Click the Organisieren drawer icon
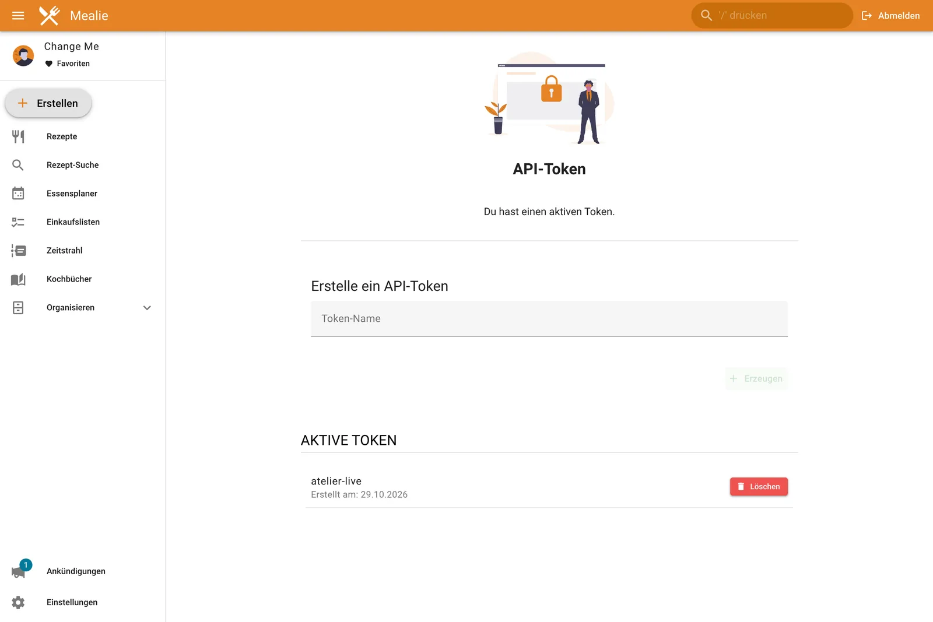Viewport: 933px width, 622px height. tap(18, 308)
